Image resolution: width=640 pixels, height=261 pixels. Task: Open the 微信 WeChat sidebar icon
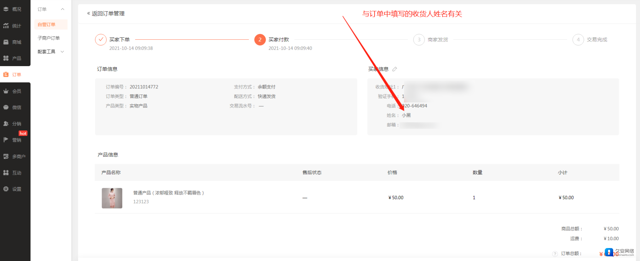click(6, 107)
